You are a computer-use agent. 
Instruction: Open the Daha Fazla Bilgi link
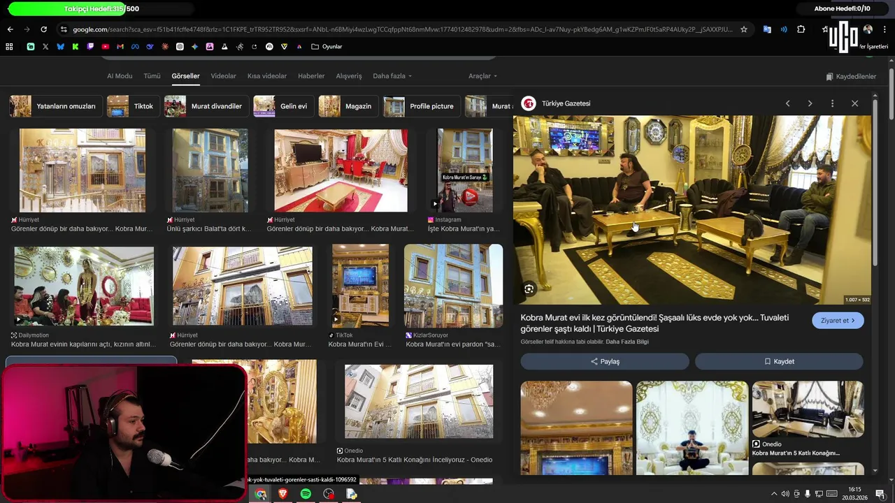[627, 342]
